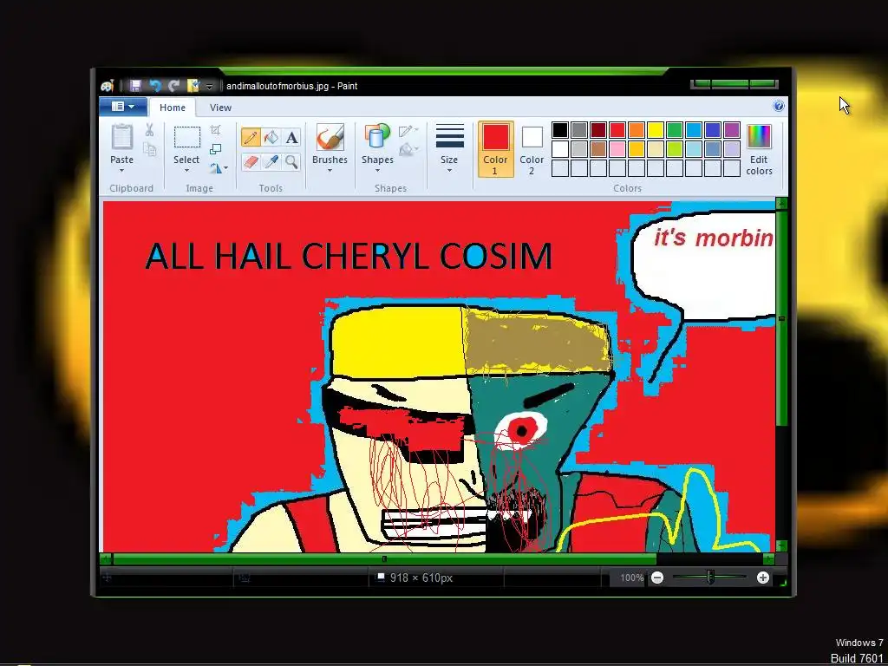
Task: Pick the brown color swatch
Action: pyautogui.click(x=598, y=149)
